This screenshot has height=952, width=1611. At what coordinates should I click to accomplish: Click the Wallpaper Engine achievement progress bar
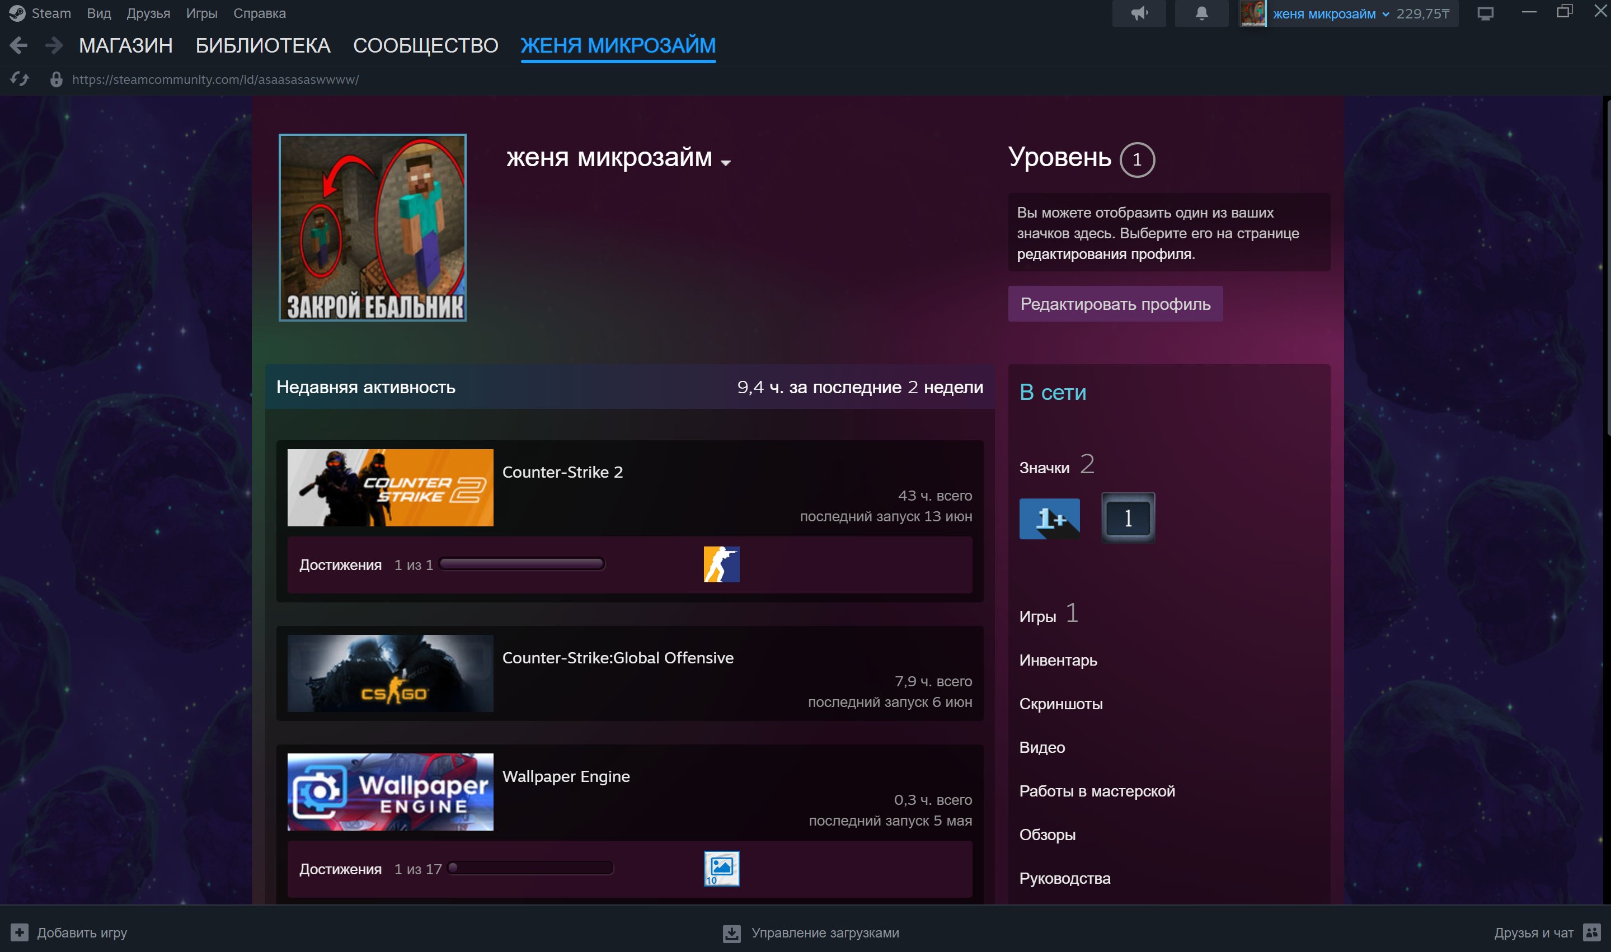coord(530,869)
